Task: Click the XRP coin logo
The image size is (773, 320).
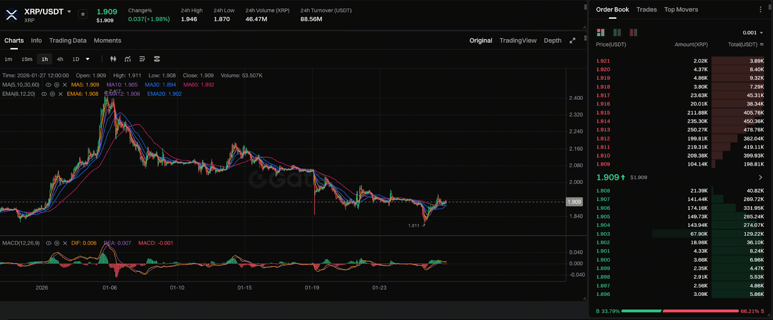Action: [x=12, y=15]
